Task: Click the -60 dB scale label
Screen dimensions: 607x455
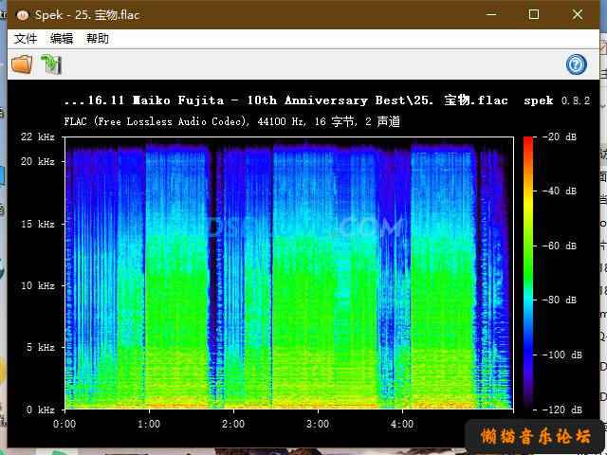Action: click(560, 246)
